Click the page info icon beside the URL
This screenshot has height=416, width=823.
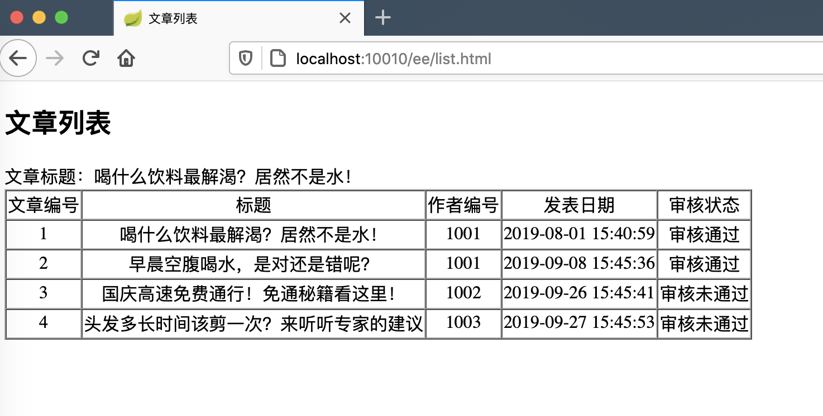pyautogui.click(x=277, y=59)
